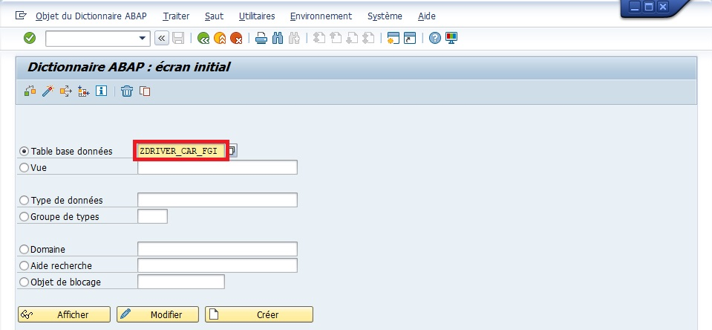Click the Aide recherche input field
This screenshot has height=330, width=712.
[x=218, y=265]
